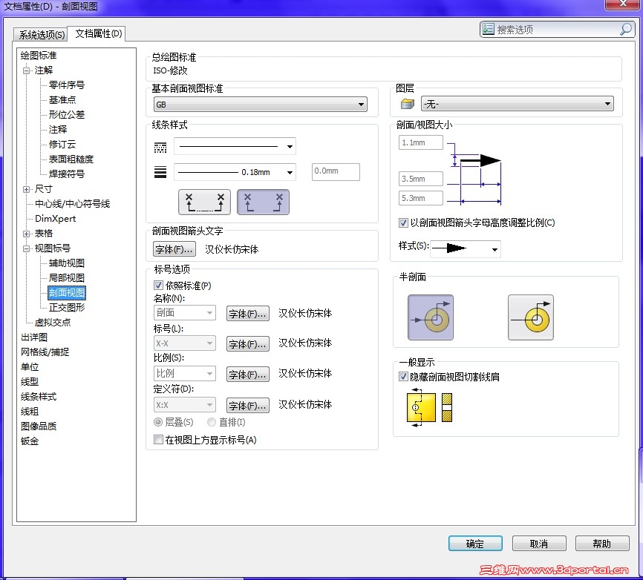Expand the 表格 tree node

(x=26, y=234)
